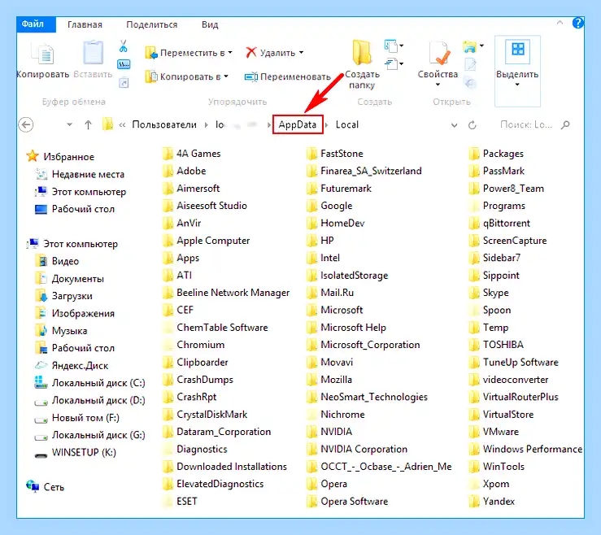Click the search magnifier icon
This screenshot has width=601, height=535.
point(565,124)
